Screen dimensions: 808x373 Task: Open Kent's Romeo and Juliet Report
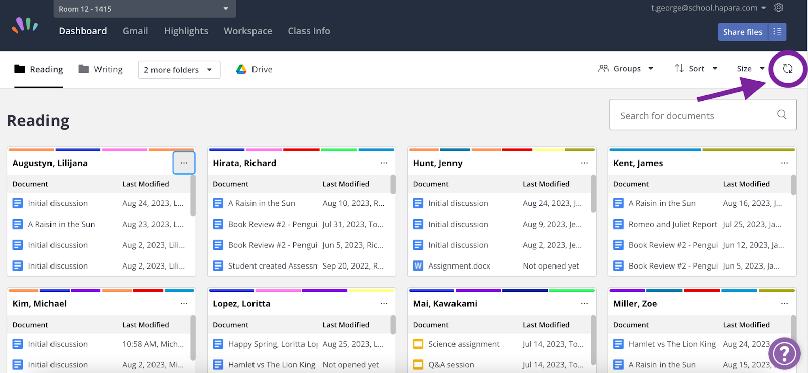coord(673,224)
